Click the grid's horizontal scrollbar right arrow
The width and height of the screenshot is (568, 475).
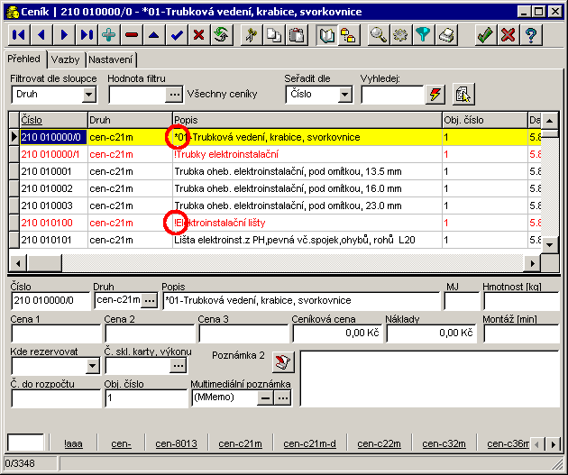tap(533, 261)
